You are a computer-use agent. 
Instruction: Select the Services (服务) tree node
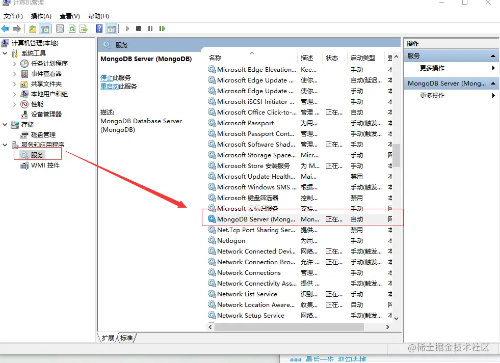pyautogui.click(x=37, y=155)
